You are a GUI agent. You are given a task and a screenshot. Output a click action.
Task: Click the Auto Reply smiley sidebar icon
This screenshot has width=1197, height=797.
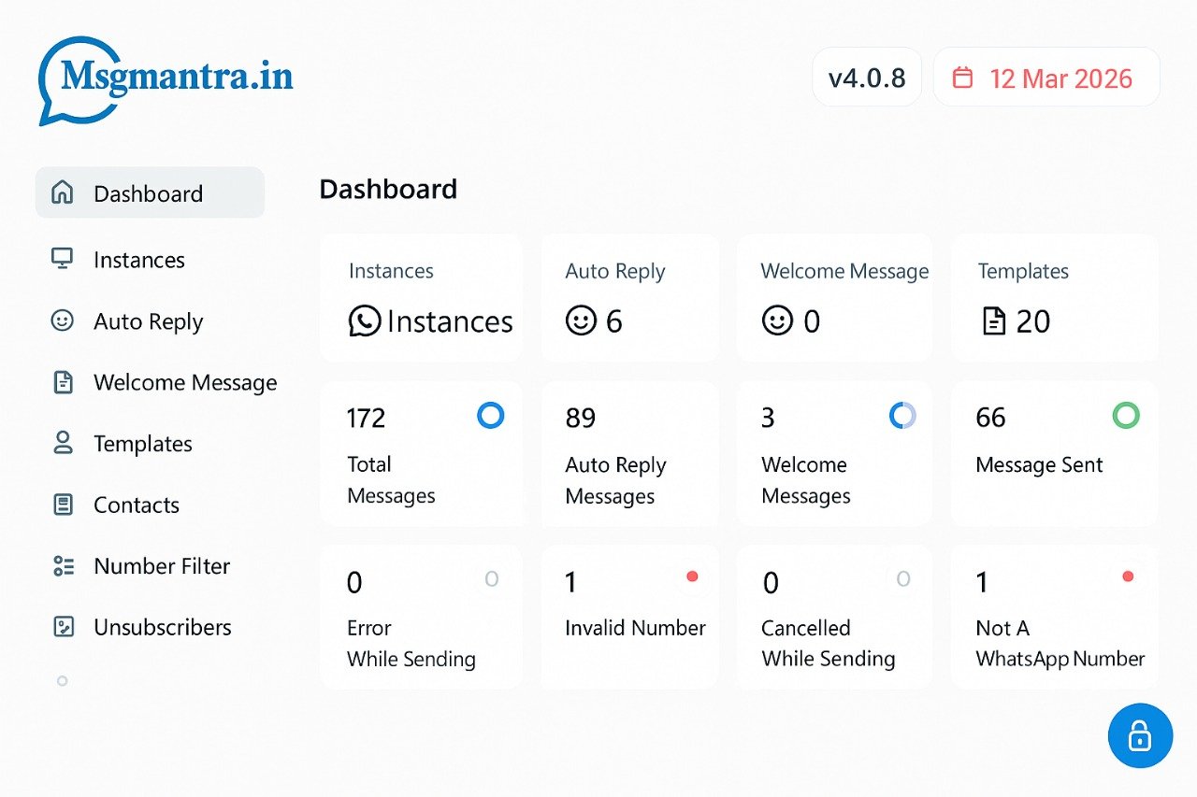tap(62, 320)
